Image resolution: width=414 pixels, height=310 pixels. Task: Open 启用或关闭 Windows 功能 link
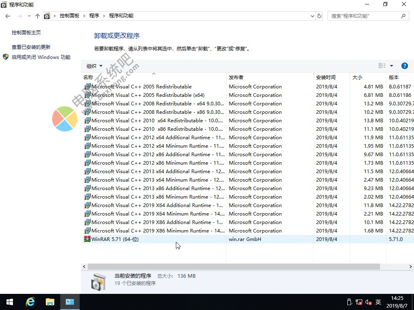41,57
